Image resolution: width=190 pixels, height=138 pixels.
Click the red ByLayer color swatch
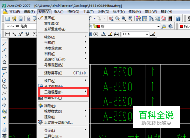coord(182,26)
